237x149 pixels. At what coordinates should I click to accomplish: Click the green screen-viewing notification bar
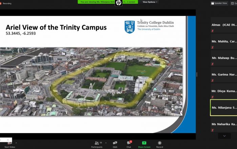108,2
